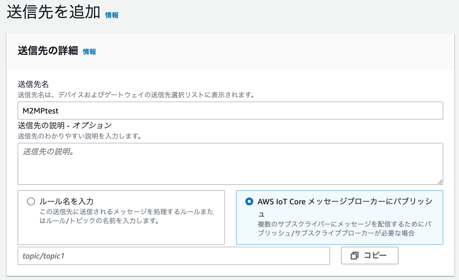The width and height of the screenshot is (459, 280).
Task: Click the 送信先名 field label
Action: pos(33,84)
